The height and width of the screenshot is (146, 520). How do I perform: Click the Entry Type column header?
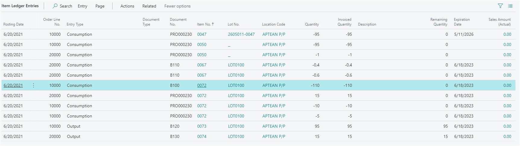click(75, 24)
